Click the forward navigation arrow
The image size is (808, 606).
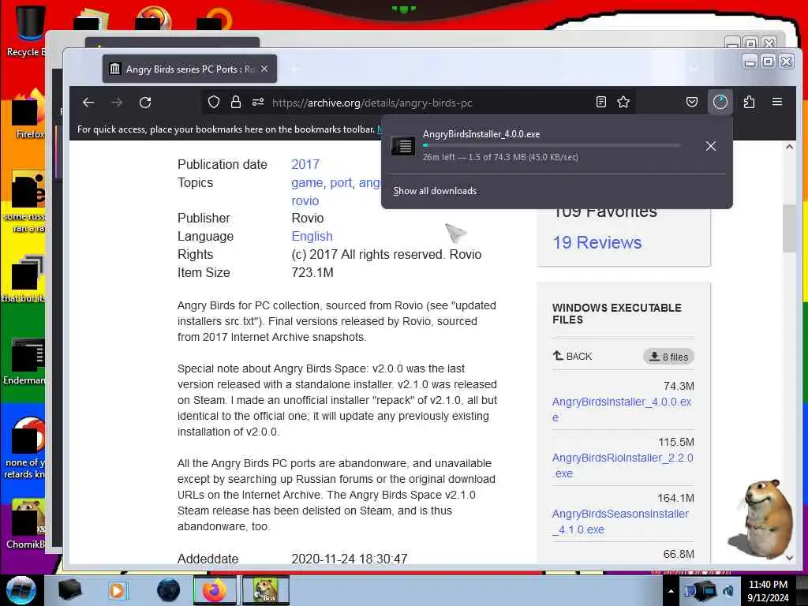pyautogui.click(x=117, y=103)
